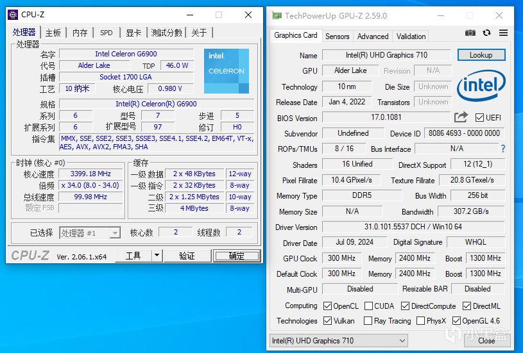
Task: Toggle the DirectCompute checkbox
Action: click(x=406, y=306)
